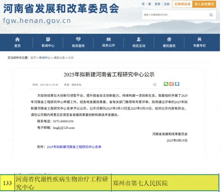Viewport: 222px width, 192px height.
Task: Open the 新闻中心 navigation menu item
Action: pyautogui.click(x=48, y=45)
